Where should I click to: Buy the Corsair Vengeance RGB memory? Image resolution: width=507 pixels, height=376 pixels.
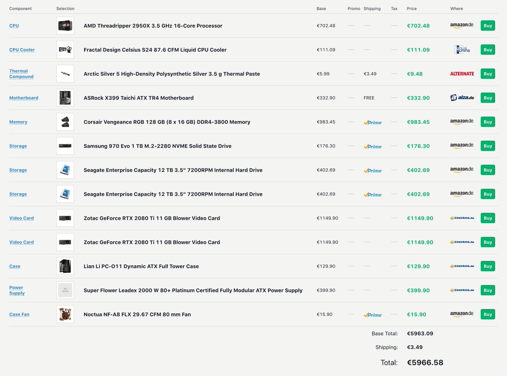pos(488,122)
